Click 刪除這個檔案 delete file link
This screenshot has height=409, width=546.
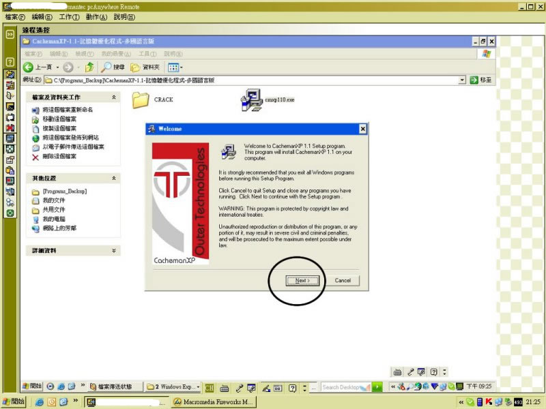click(x=59, y=157)
